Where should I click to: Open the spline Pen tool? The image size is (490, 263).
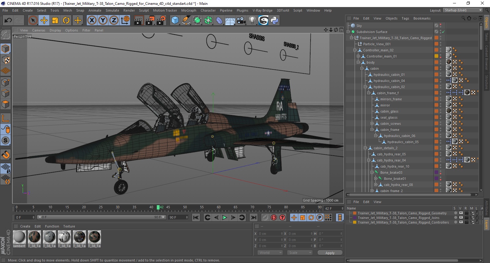(186, 20)
